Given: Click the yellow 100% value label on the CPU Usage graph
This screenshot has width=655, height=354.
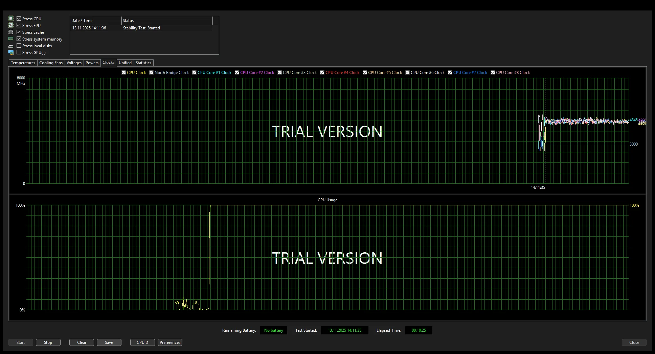Looking at the screenshot, I should pyautogui.click(x=634, y=205).
